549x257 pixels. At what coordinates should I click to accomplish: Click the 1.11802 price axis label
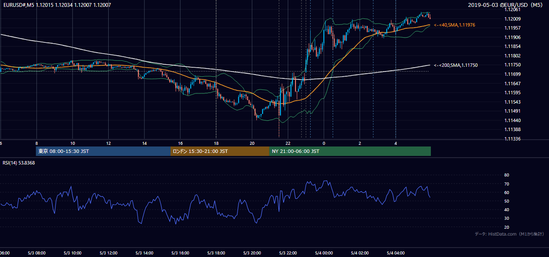(x=512, y=56)
